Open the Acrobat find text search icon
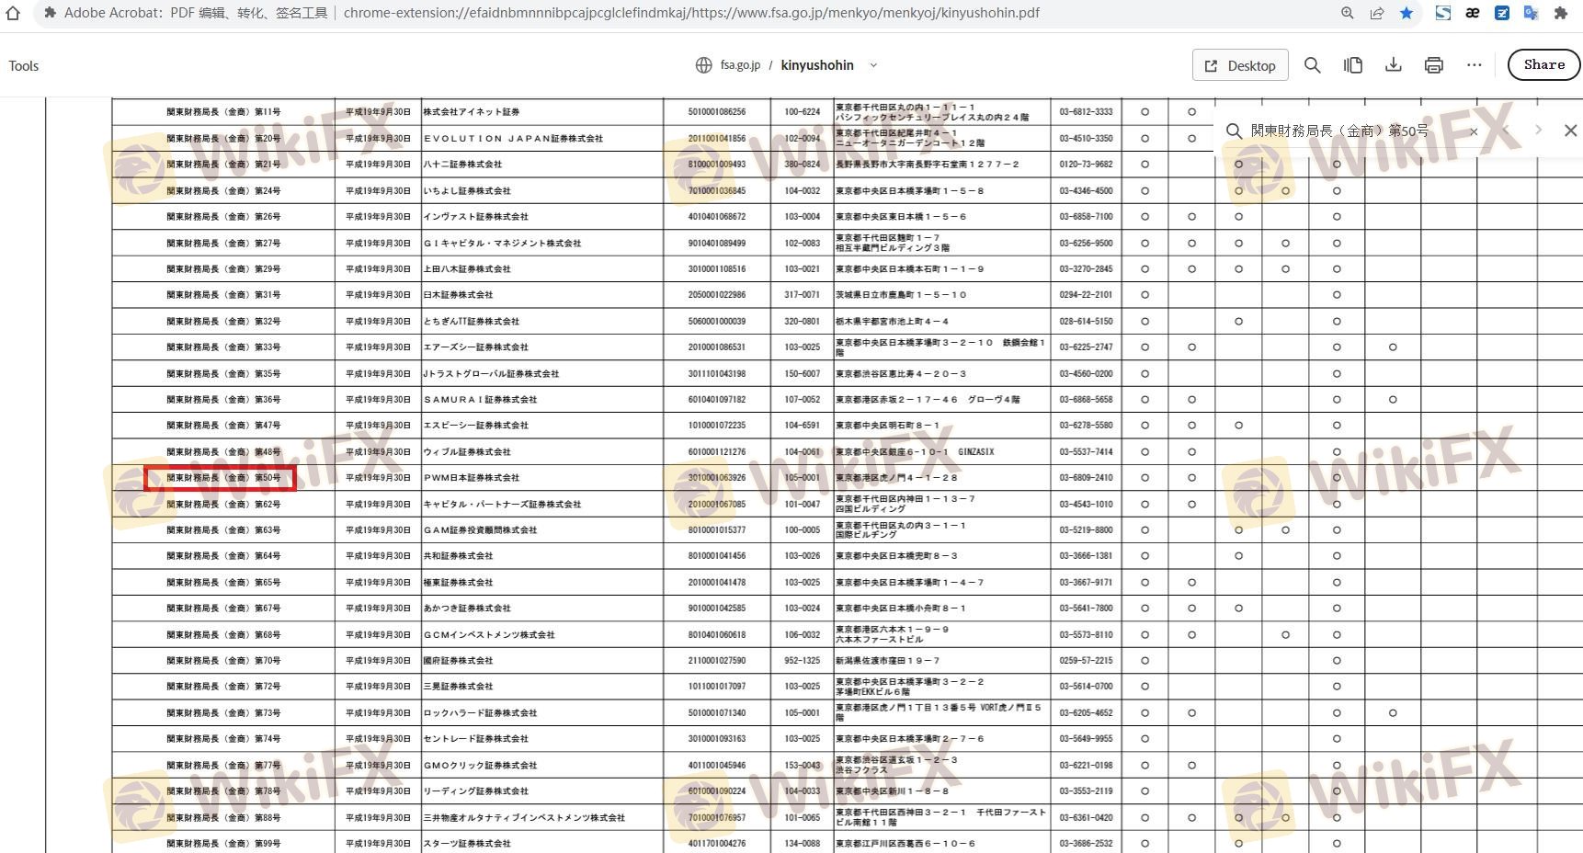 point(1312,65)
